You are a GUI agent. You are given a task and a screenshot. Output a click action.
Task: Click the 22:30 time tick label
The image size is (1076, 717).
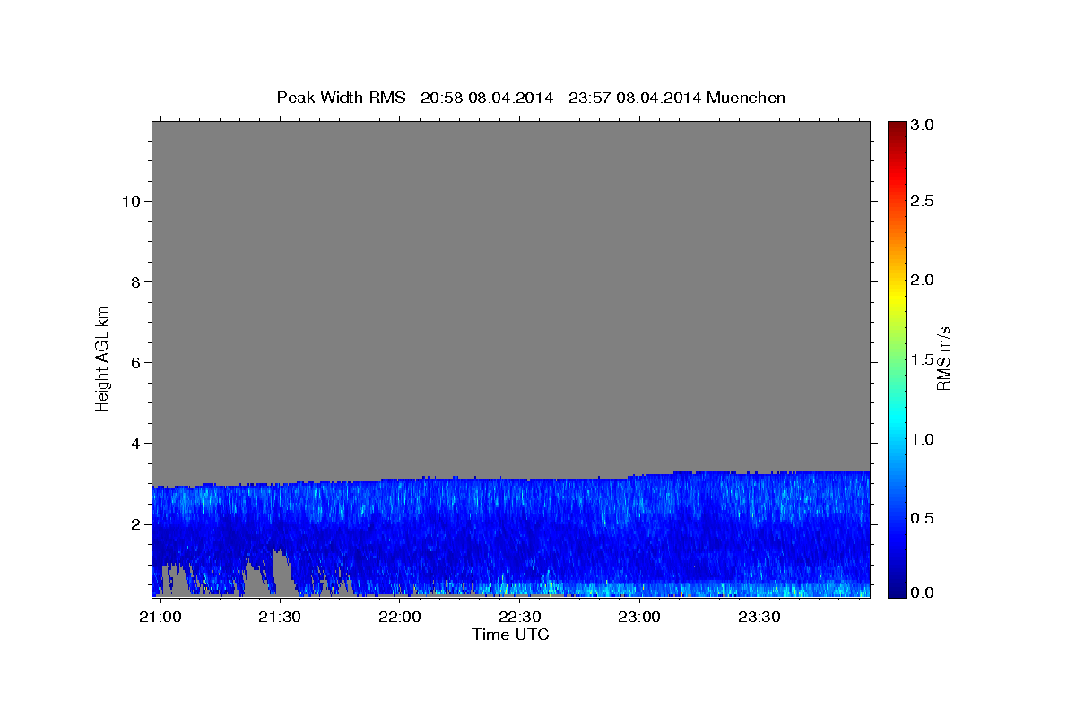(518, 617)
